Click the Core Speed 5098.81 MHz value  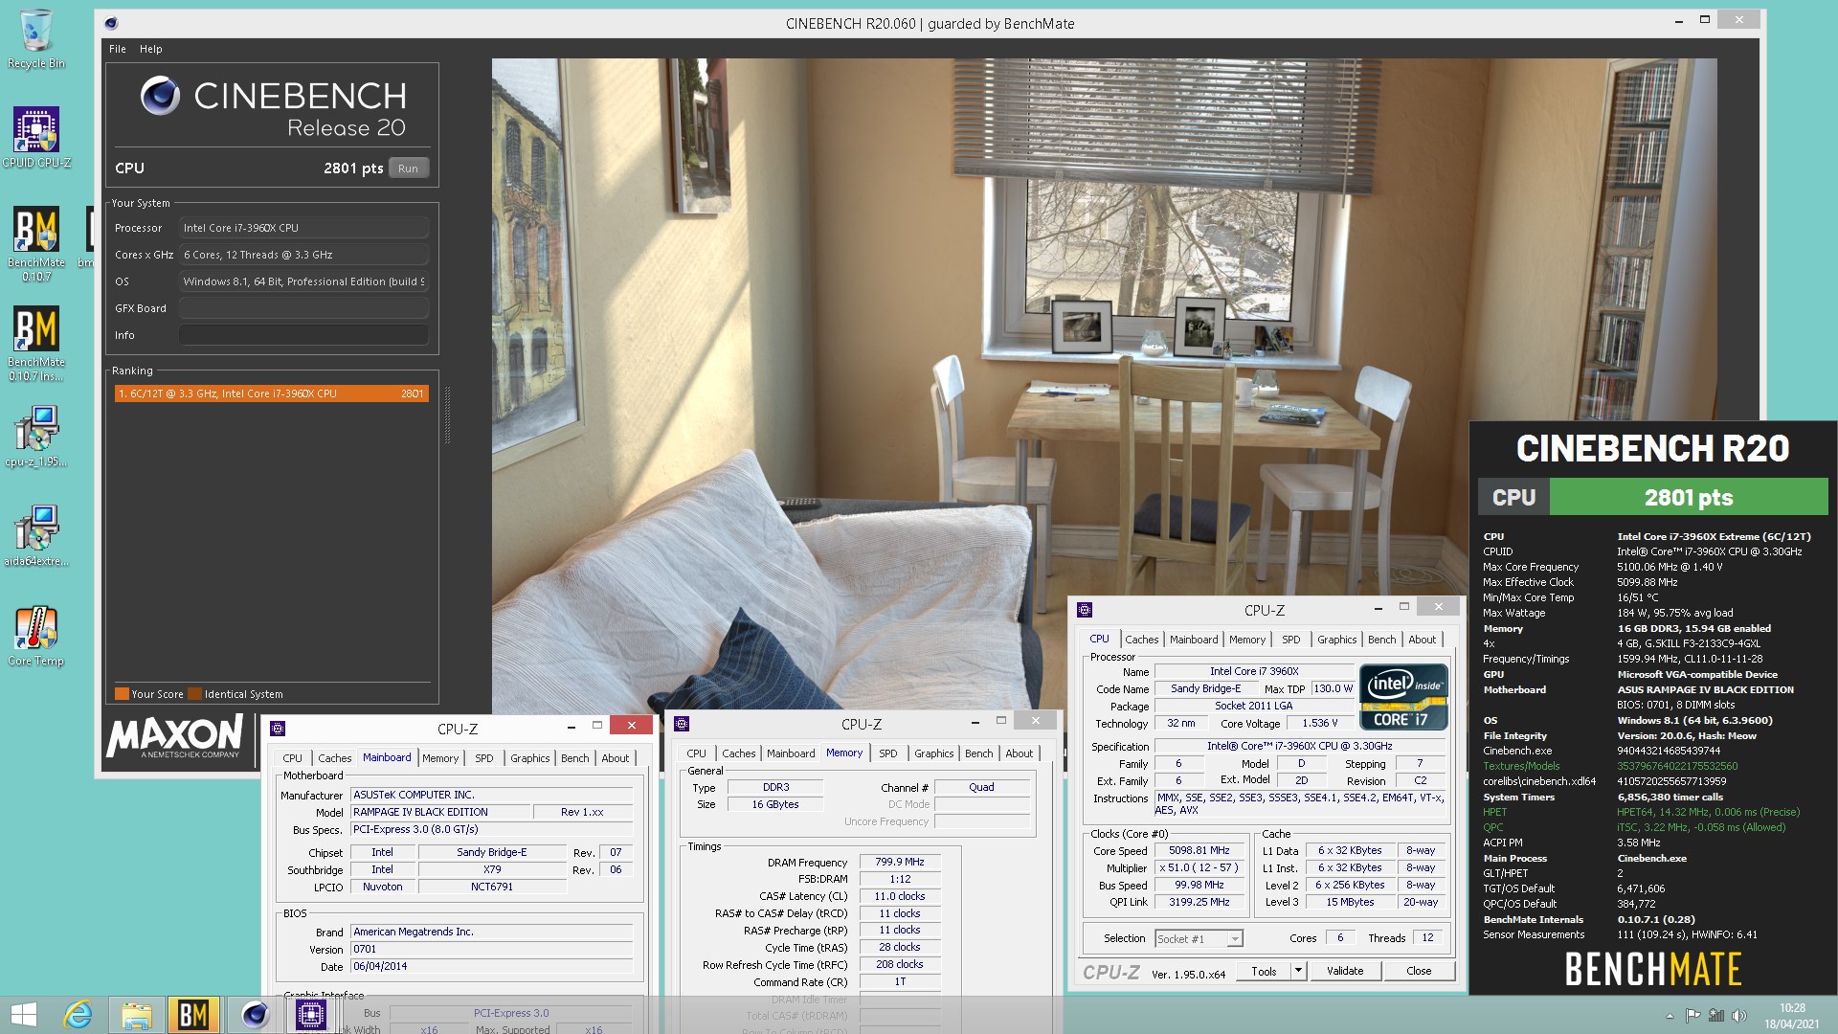(1199, 850)
